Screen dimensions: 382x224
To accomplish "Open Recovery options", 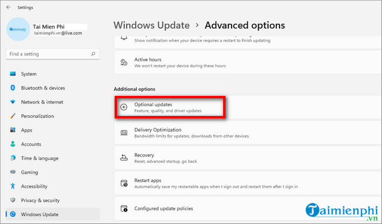I will click(x=248, y=158).
